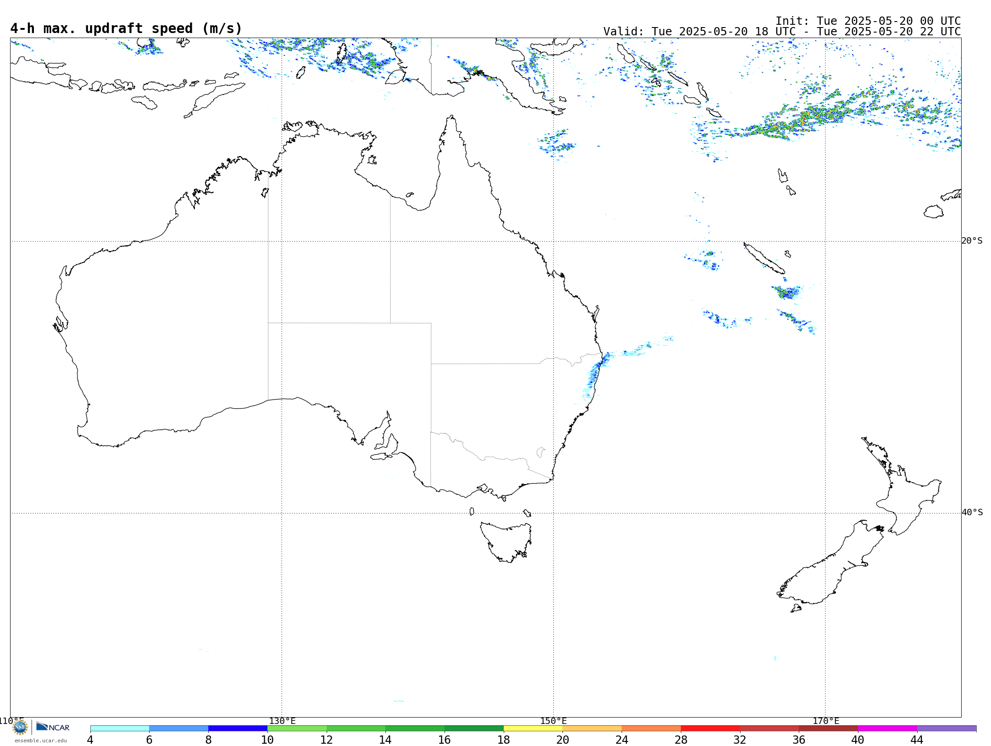Viewport: 991px width, 746px height.
Task: Click the '40°S' latitude label
Action: [x=972, y=512]
